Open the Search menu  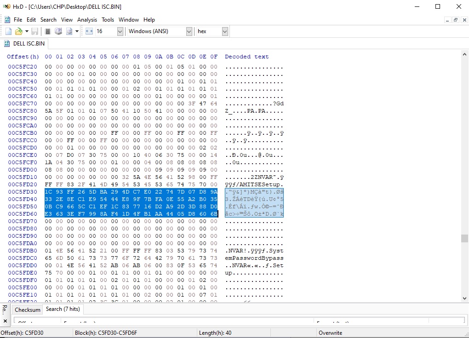[48, 20]
